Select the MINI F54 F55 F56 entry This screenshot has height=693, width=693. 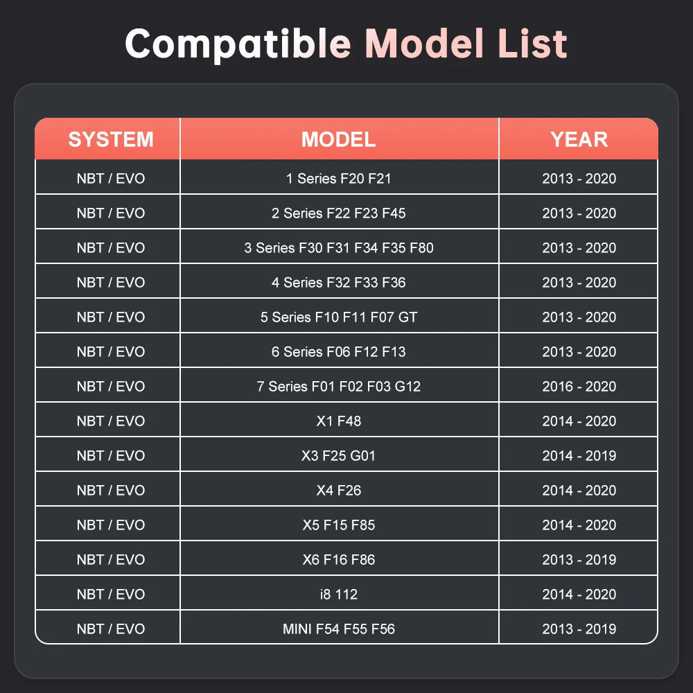340,627
